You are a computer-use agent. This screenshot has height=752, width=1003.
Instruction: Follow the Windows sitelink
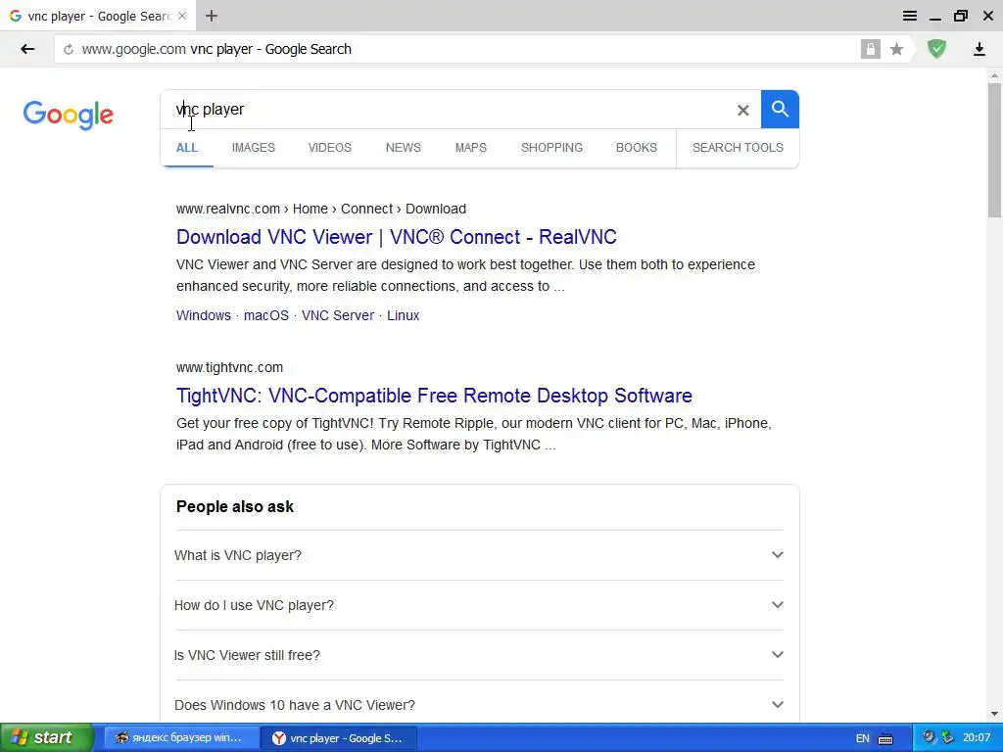click(x=204, y=316)
